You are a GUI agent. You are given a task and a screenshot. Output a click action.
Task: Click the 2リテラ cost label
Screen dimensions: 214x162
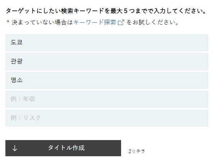point(136,151)
